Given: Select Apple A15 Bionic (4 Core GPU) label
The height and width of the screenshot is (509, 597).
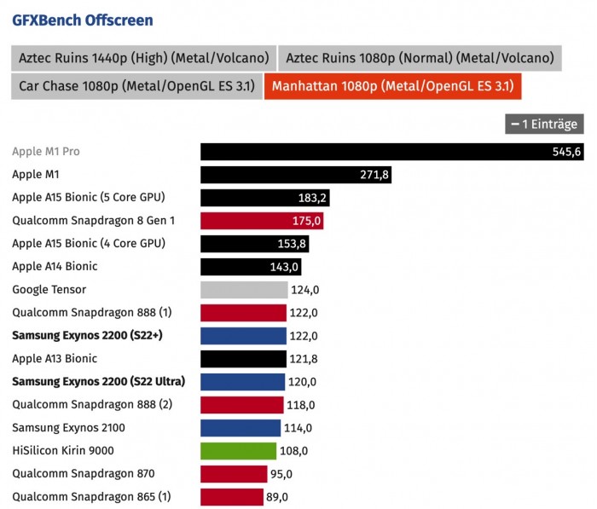Looking at the screenshot, I should pyautogui.click(x=89, y=243).
